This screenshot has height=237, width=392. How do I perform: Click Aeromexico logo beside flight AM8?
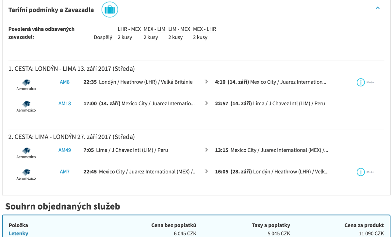[26, 82]
